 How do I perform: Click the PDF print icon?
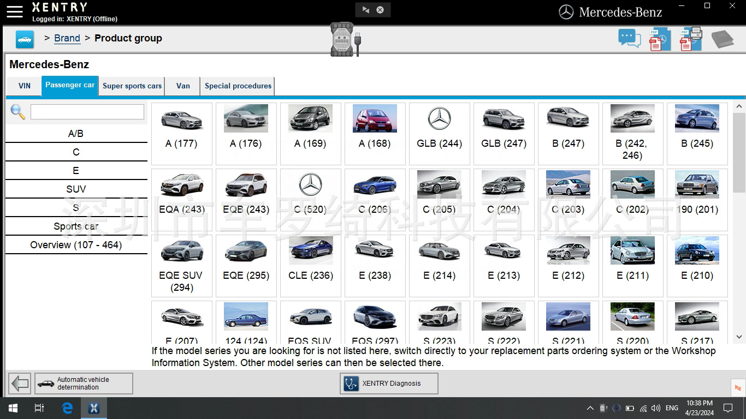coord(691,39)
